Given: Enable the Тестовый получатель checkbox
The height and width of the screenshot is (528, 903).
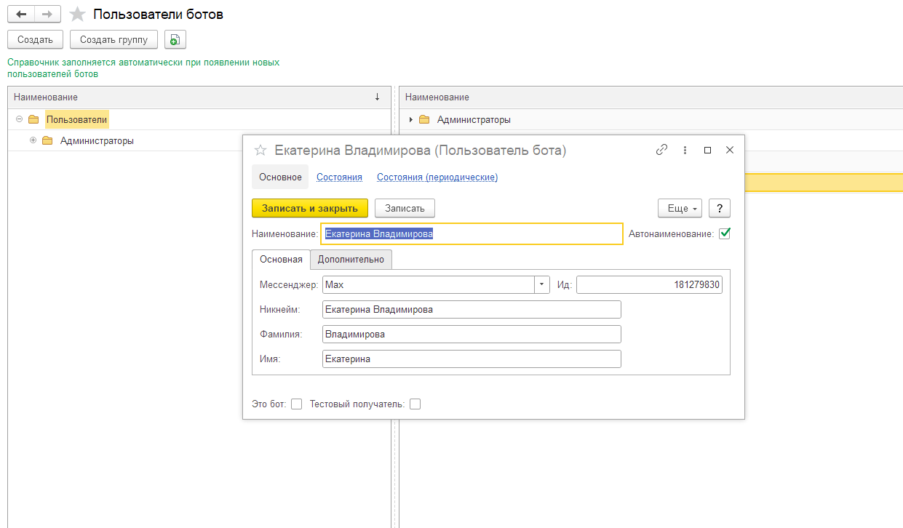Looking at the screenshot, I should (x=415, y=404).
